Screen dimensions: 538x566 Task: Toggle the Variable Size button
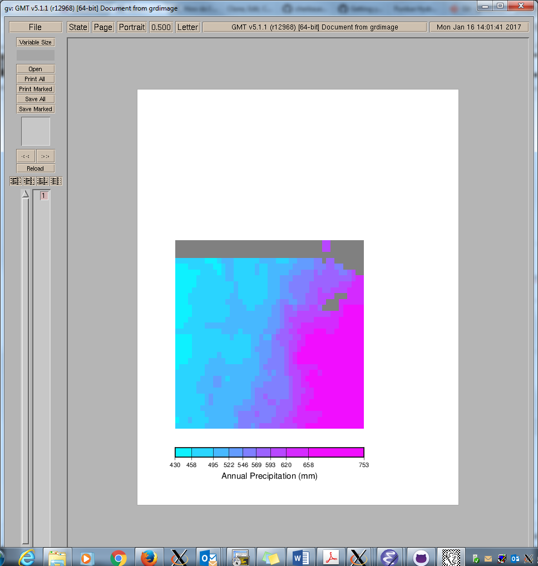tap(36, 42)
